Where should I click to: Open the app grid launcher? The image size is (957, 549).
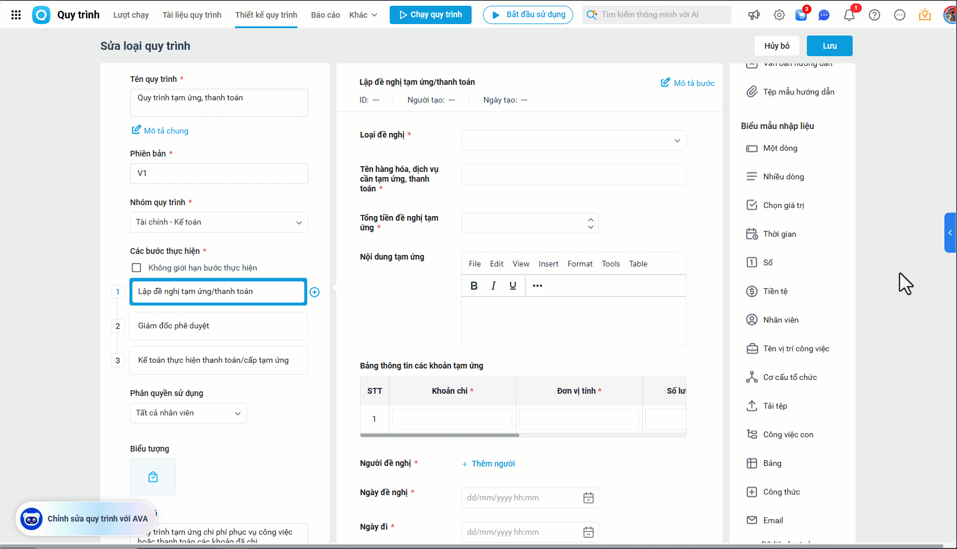pyautogui.click(x=16, y=15)
